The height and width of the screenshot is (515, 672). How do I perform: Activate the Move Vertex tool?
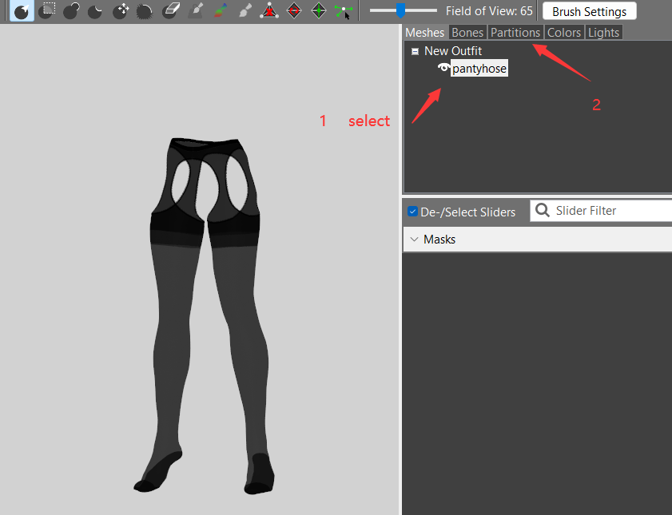click(344, 10)
